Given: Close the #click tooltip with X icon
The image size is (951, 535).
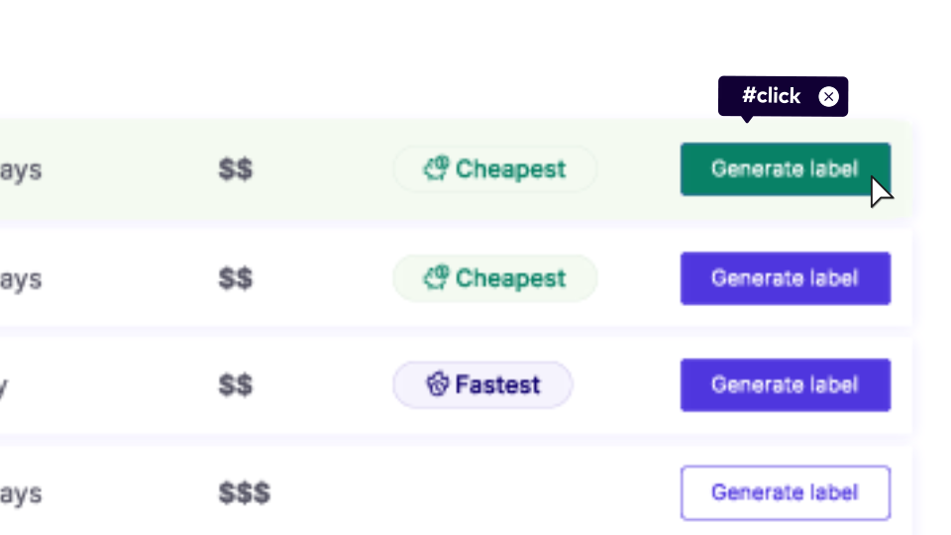Looking at the screenshot, I should 829,96.
